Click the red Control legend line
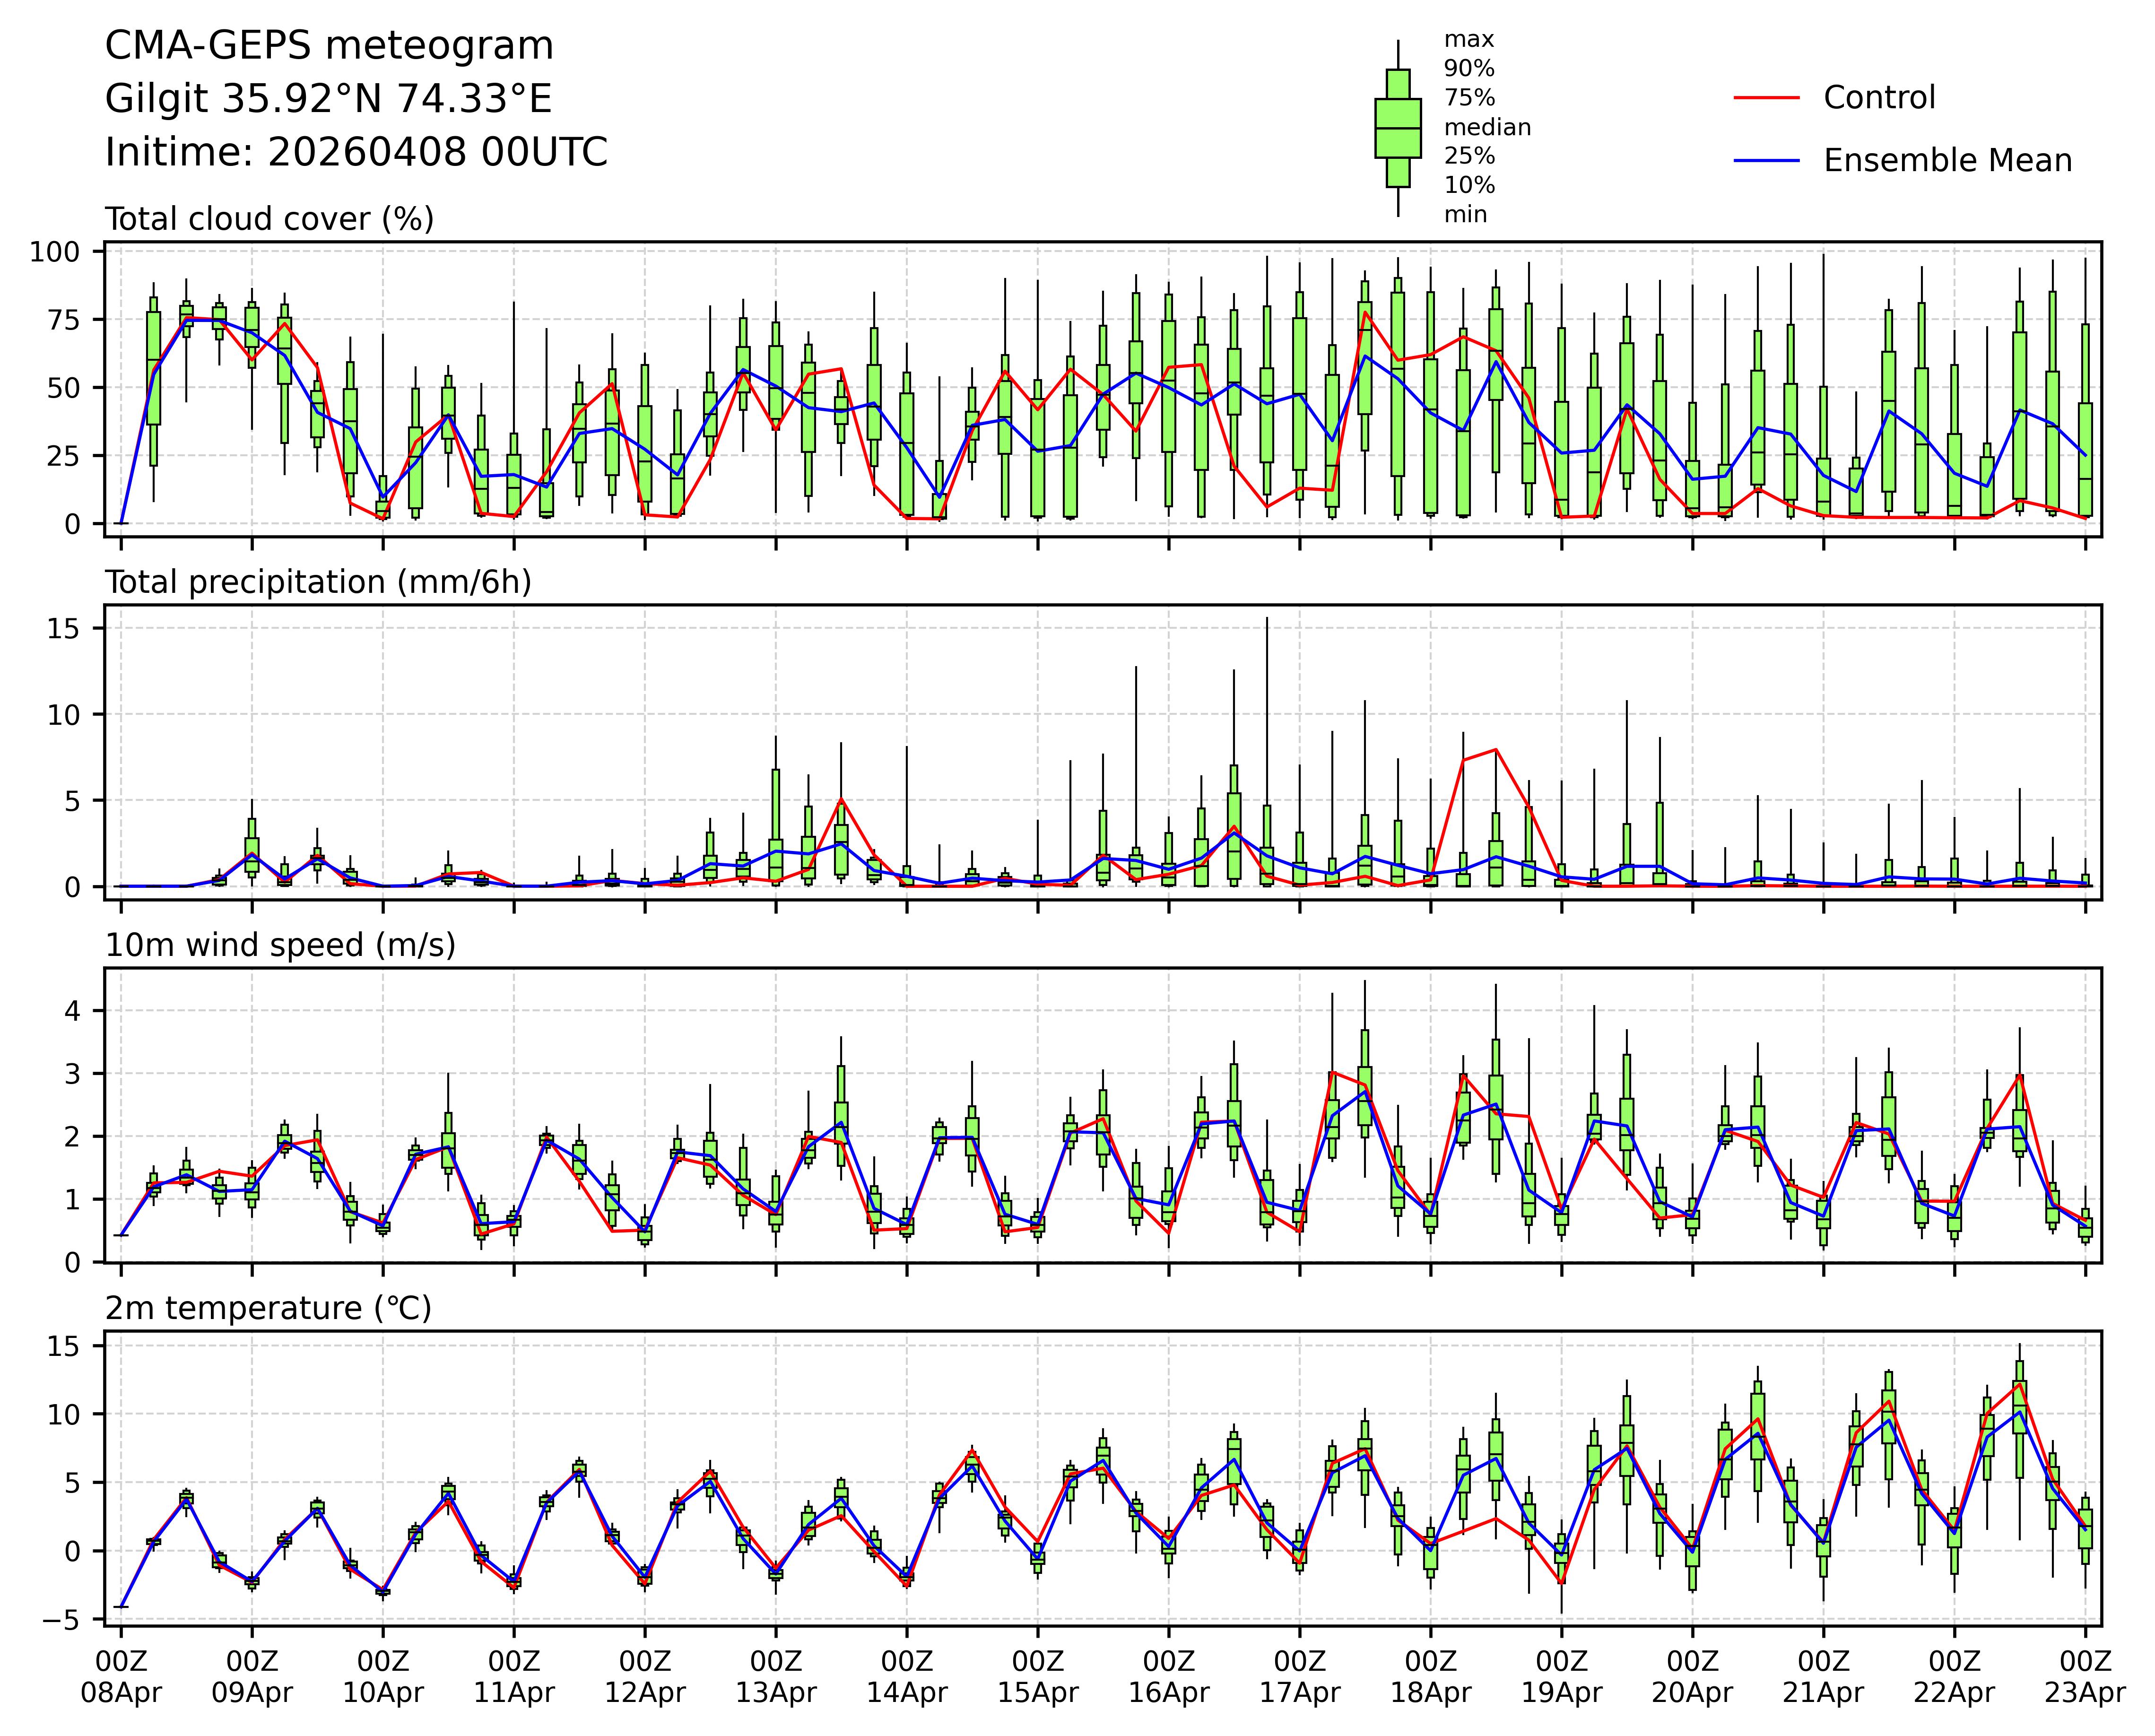This screenshot has width=2155, height=1736. pyautogui.click(x=1766, y=98)
